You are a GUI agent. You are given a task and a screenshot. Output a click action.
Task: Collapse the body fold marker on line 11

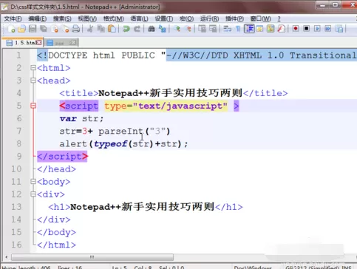33,182
